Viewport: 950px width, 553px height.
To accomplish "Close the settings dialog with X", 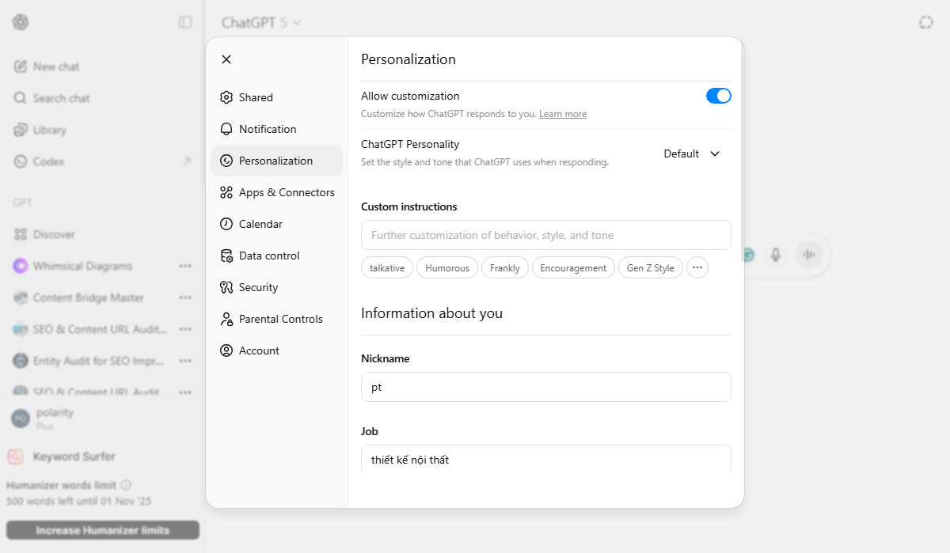I will point(226,59).
